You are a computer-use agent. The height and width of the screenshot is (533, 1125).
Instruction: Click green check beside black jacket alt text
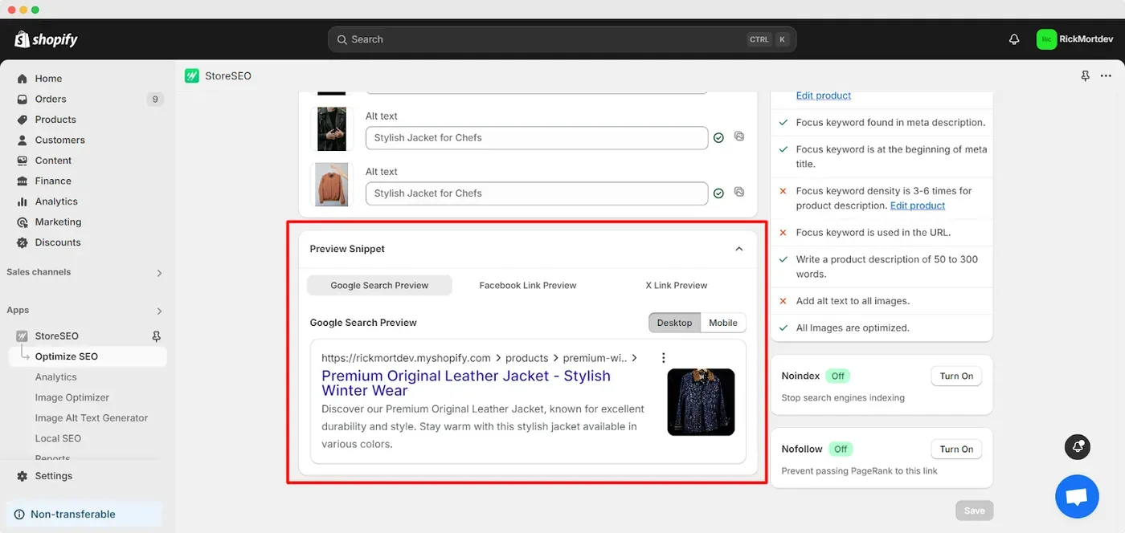(718, 138)
